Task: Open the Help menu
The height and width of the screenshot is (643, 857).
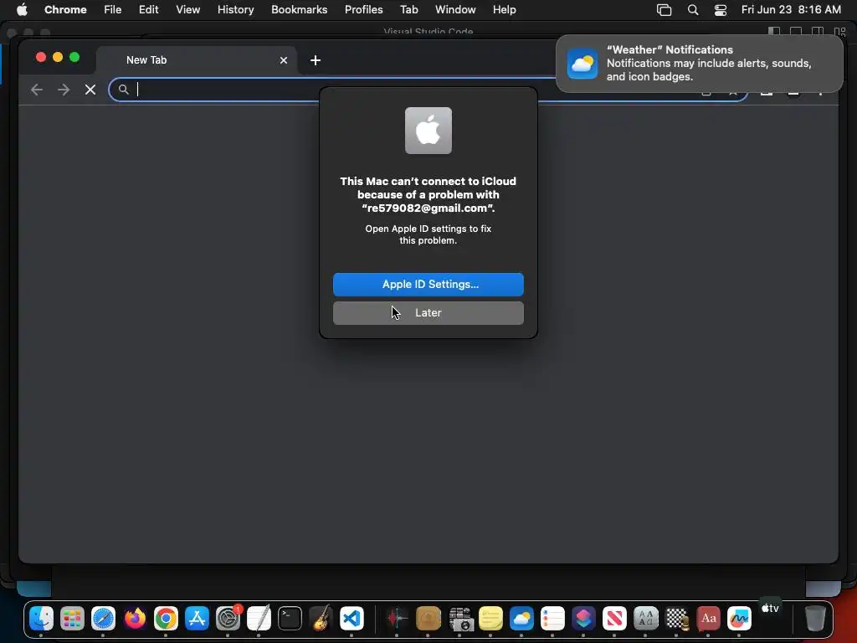Action: coord(504,10)
